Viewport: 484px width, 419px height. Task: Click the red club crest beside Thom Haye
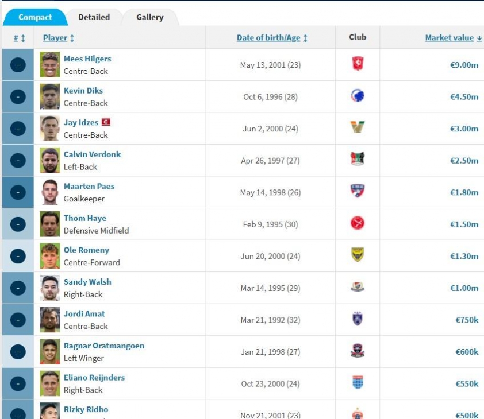click(x=358, y=223)
